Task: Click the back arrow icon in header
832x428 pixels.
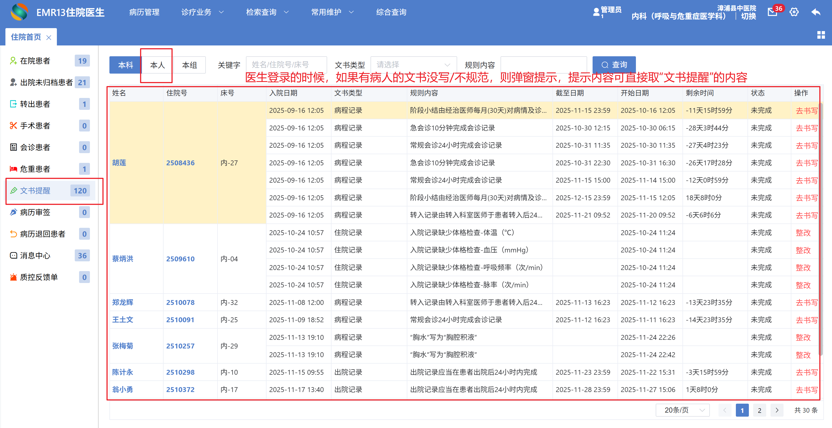Action: coord(815,12)
